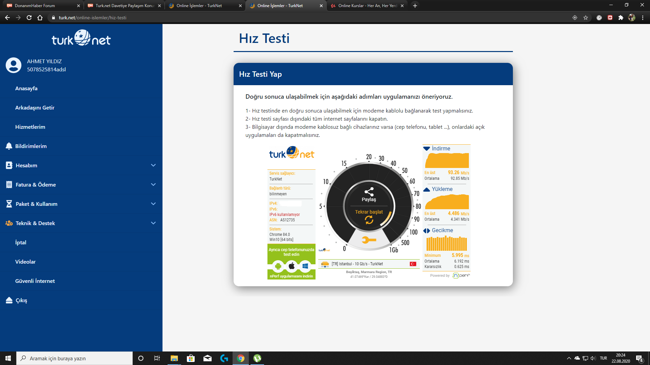Click the Istanbul 10 Gb/s server selector
The height and width of the screenshot is (365, 650).
368,264
